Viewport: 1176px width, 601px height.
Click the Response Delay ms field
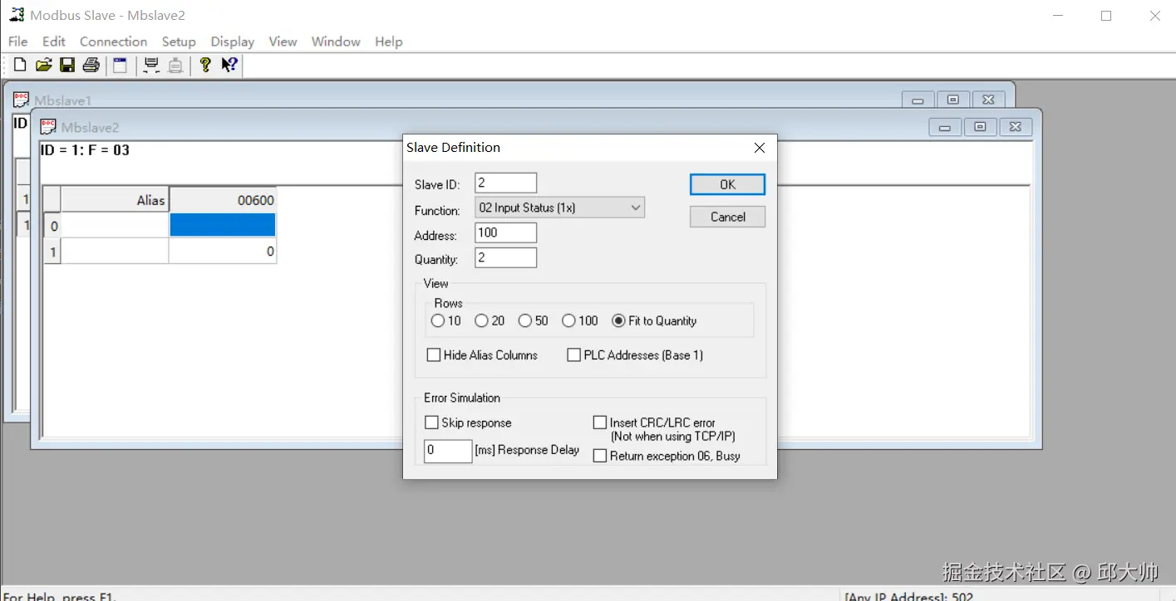448,451
